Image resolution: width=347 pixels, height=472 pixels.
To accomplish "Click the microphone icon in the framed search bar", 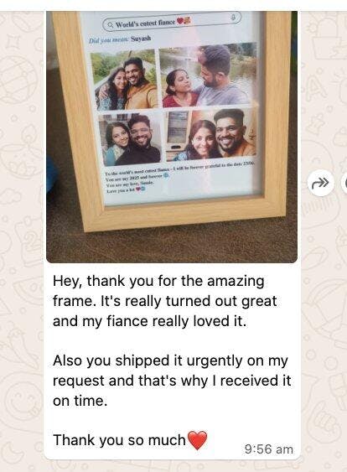I will (233, 18).
